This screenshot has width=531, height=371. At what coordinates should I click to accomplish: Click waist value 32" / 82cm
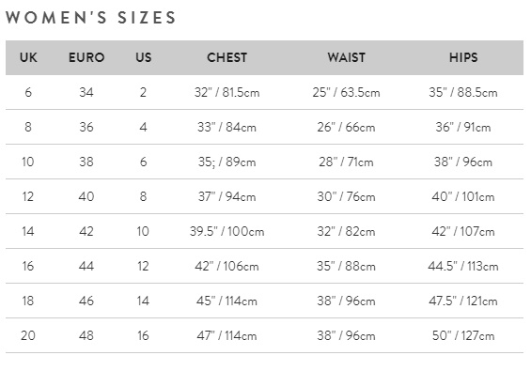(x=346, y=231)
